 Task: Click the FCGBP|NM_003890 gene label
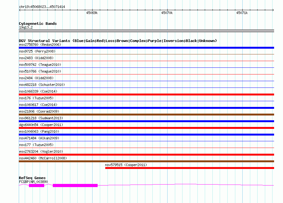click(33, 182)
